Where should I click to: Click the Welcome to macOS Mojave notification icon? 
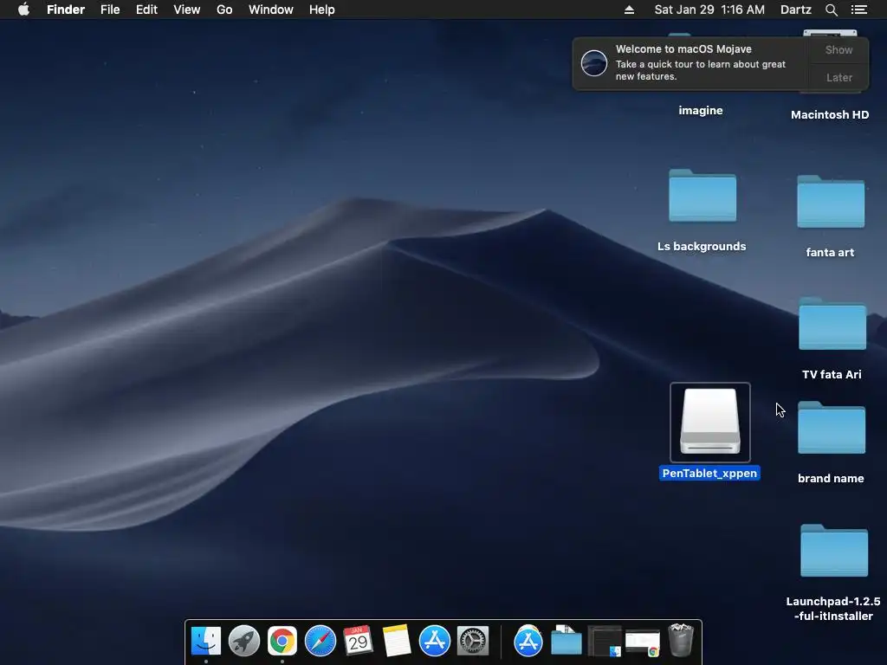[x=594, y=62]
